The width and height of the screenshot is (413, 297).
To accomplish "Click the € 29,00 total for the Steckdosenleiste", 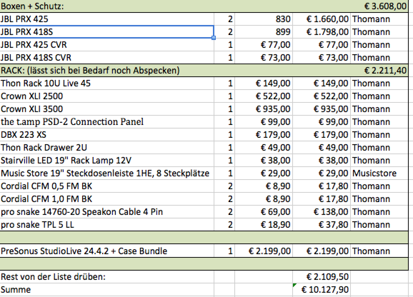I will pos(321,173).
